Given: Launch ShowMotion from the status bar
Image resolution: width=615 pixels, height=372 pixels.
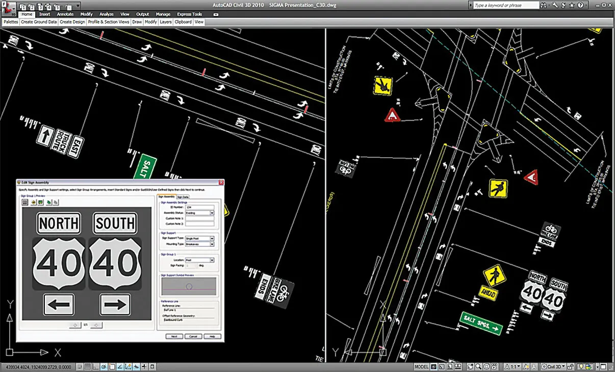Looking at the screenshot, I should (x=494, y=366).
